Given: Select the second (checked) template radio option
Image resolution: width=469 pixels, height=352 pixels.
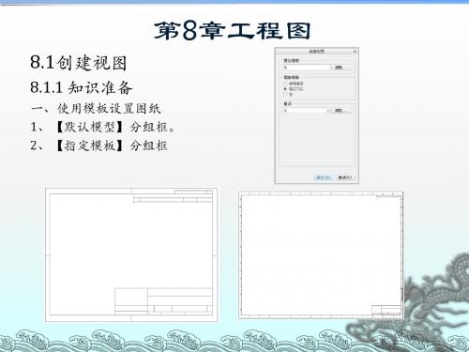Looking at the screenshot, I should coord(285,89).
